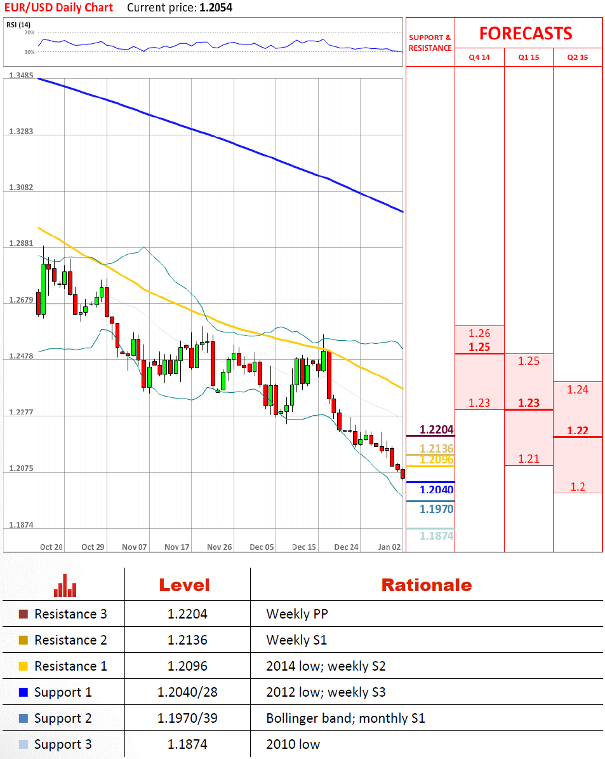The height and width of the screenshot is (759, 605).
Task: Select the Q2 15 forecast column header
Action: point(578,57)
